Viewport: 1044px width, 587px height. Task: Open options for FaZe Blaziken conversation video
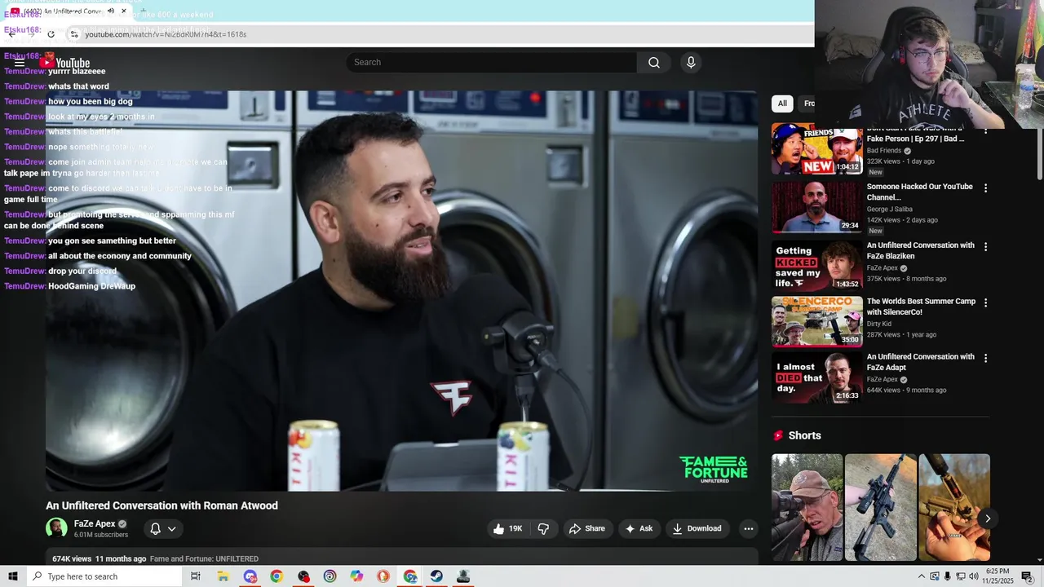(985, 247)
